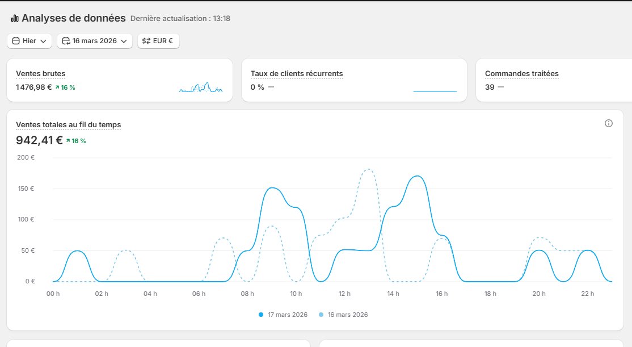This screenshot has width=632, height=347.
Task: Click the 200 € axis label
Action: click(x=26, y=157)
